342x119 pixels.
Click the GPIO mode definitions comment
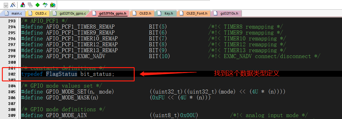(63, 109)
